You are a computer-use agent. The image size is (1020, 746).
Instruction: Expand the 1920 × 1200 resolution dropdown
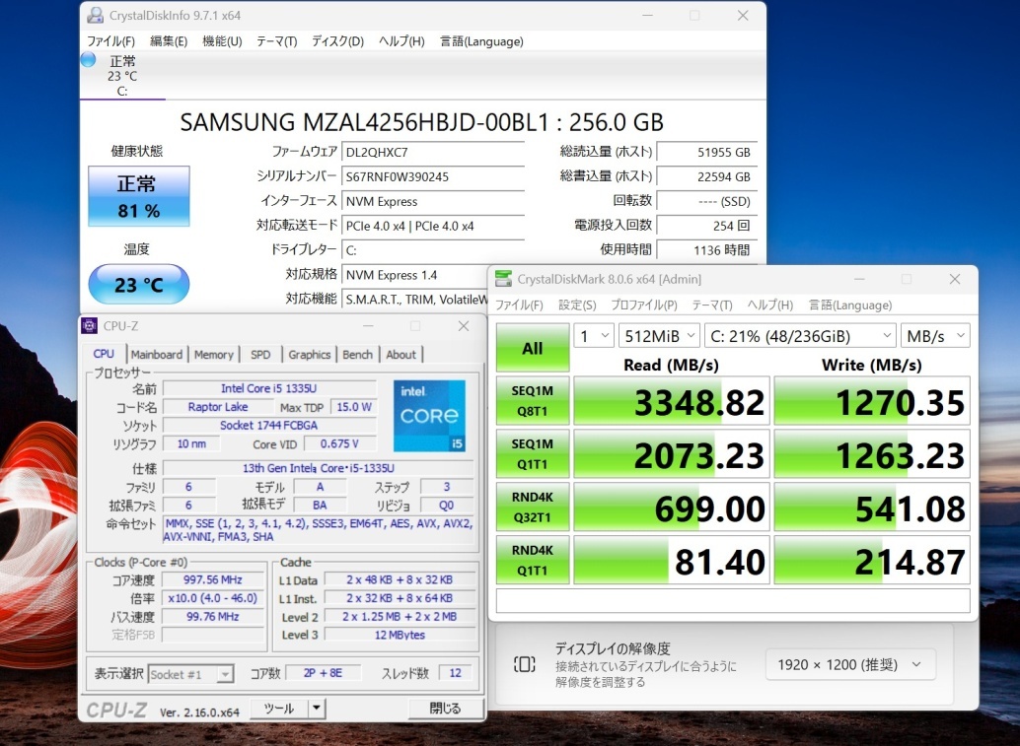[x=849, y=664]
